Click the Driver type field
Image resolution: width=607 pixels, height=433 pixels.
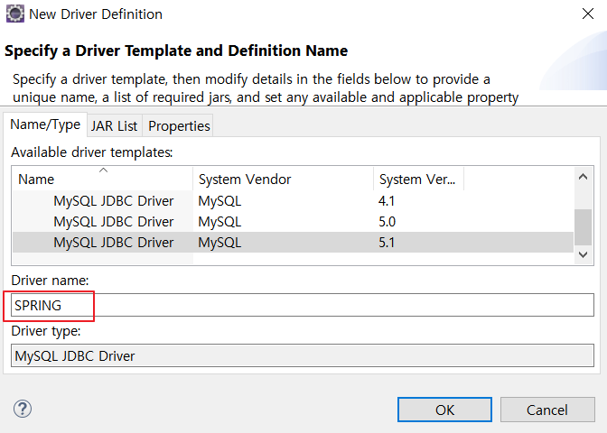[x=303, y=355]
